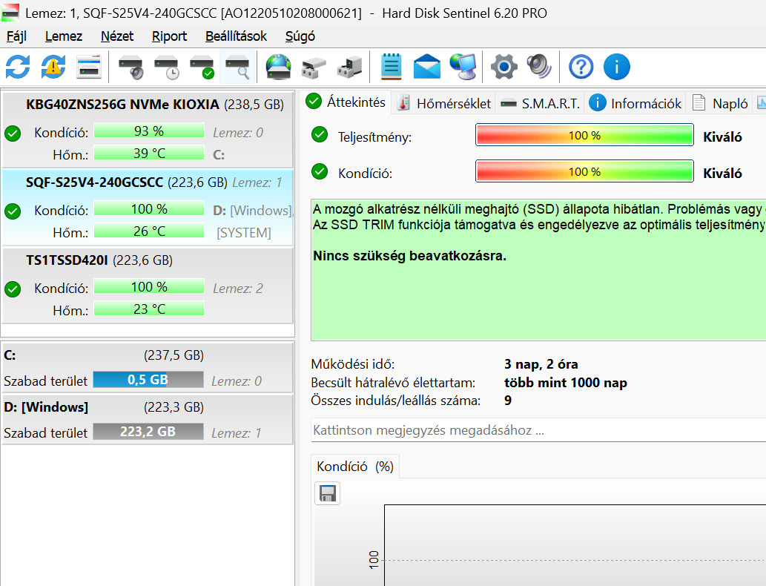The image size is (766, 586).
Task: Open settings via the gear icon
Action: click(x=504, y=67)
